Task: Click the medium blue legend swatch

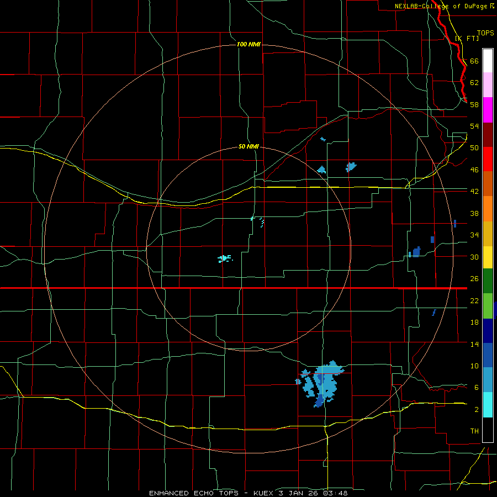Action: click(488, 355)
